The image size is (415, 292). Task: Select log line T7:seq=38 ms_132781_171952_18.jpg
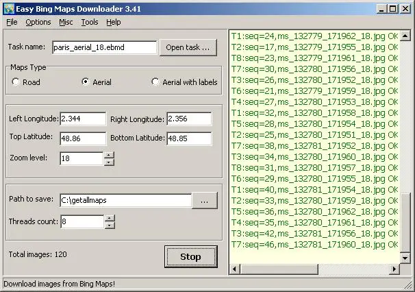pos(315,146)
